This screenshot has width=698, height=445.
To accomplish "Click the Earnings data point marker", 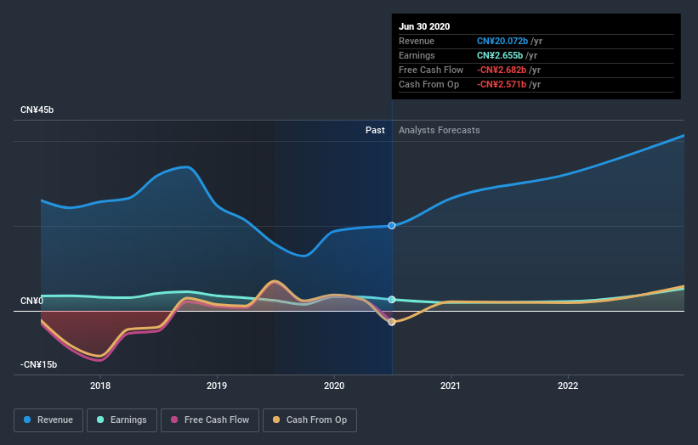I will pos(392,300).
